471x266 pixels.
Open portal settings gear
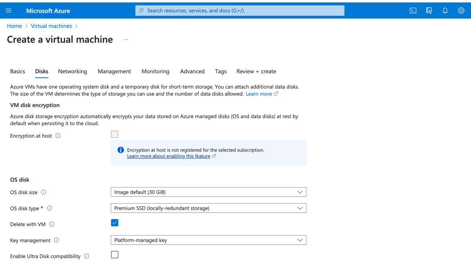[x=461, y=10]
